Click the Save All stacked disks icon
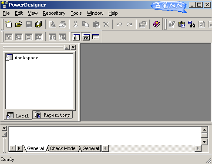The width and height of the screenshot is (212, 164). [x=39, y=24]
